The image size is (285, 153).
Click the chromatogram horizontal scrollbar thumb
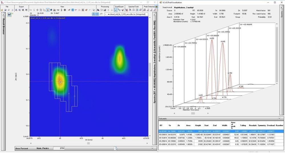[x=88, y=143]
